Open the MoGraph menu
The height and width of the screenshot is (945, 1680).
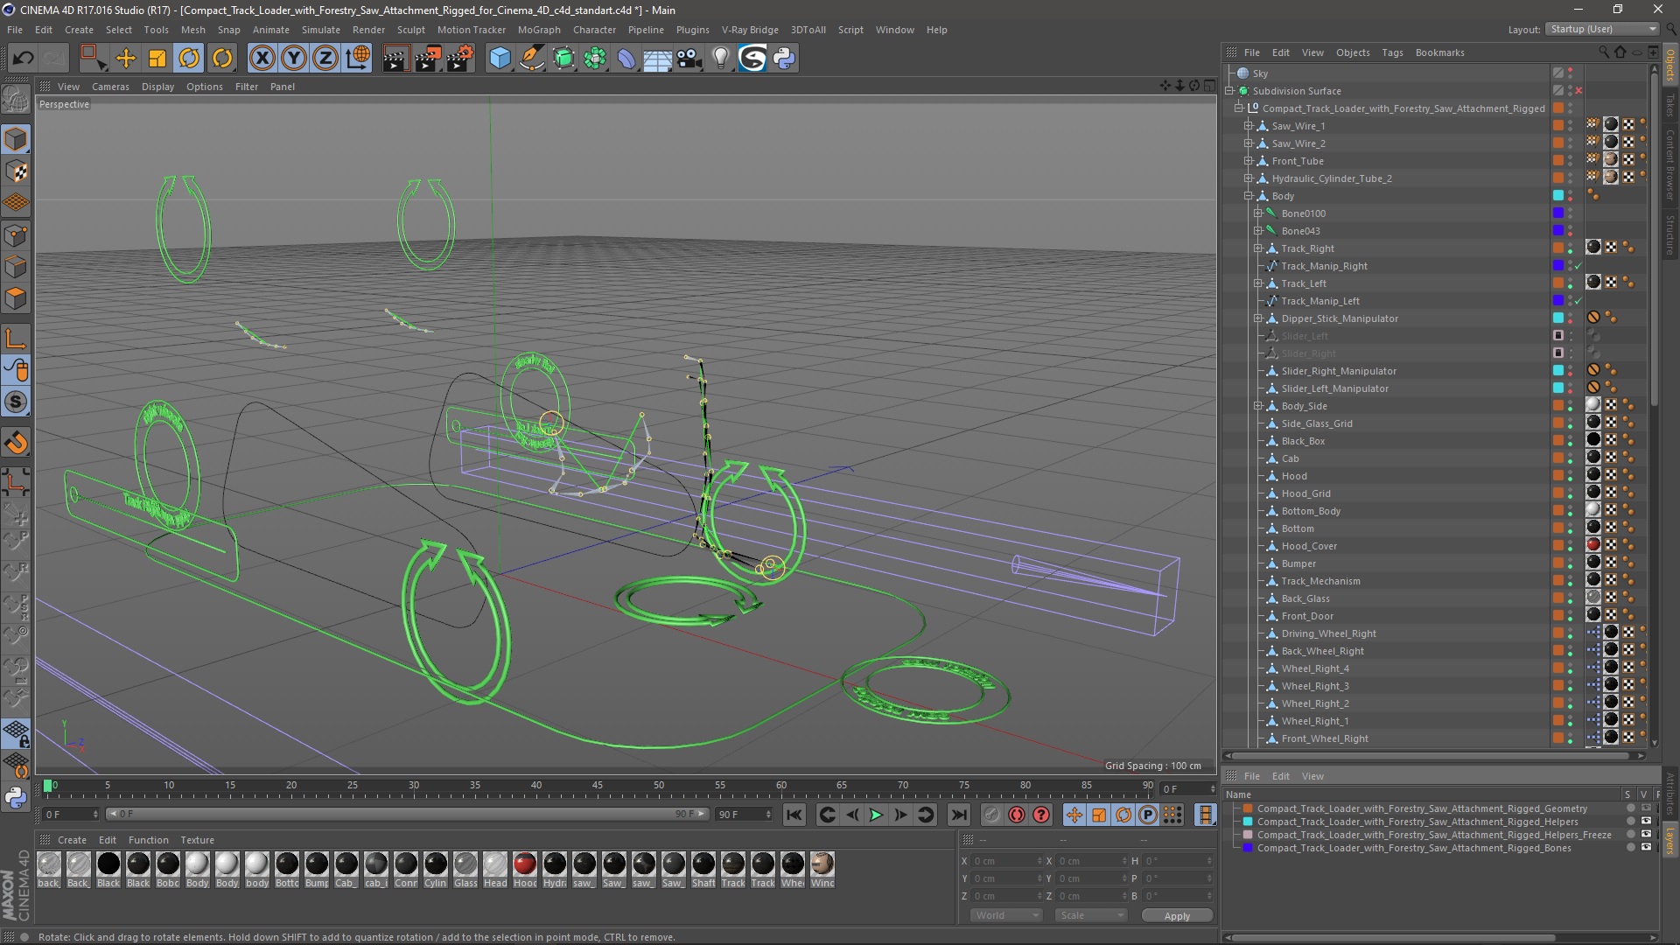(x=539, y=30)
